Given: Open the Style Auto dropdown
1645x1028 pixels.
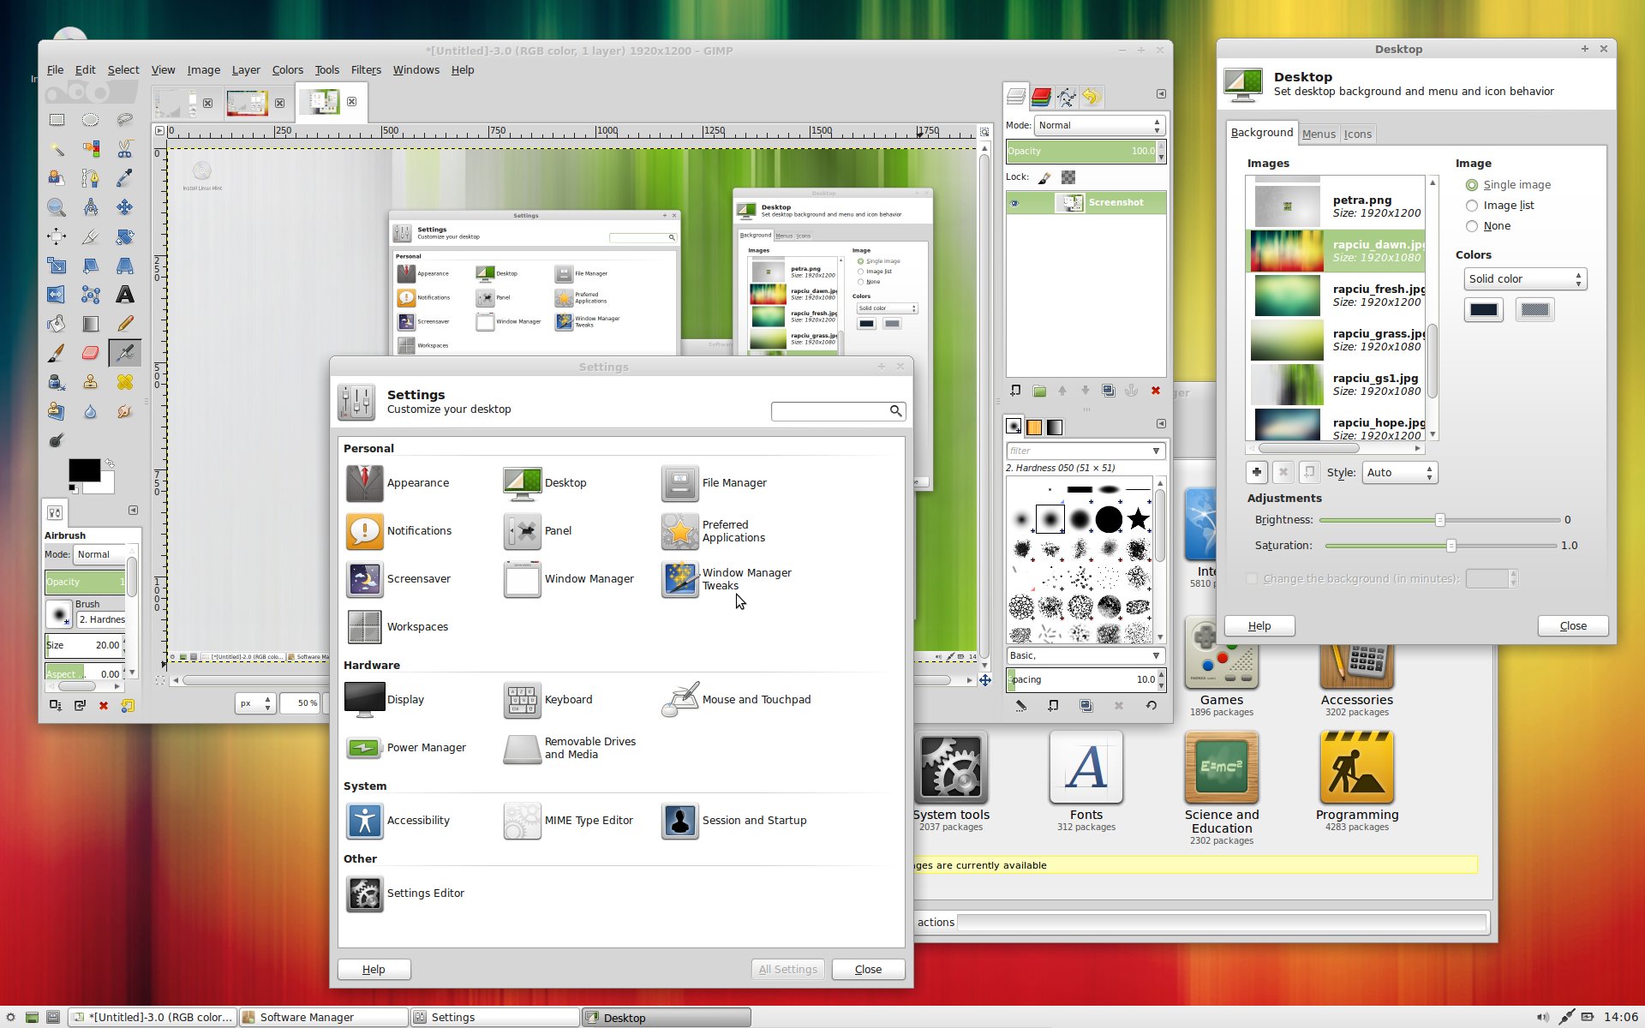Looking at the screenshot, I should (1399, 473).
